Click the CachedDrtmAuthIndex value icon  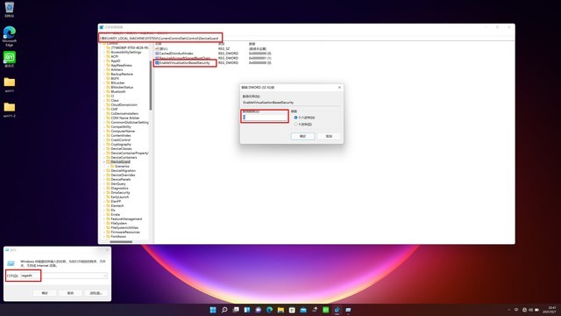(157, 53)
